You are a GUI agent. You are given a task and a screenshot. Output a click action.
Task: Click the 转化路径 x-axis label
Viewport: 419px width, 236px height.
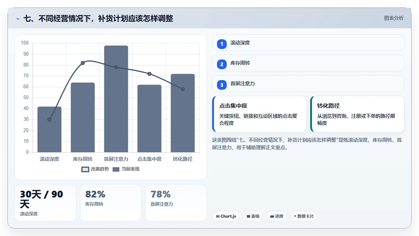click(x=183, y=159)
